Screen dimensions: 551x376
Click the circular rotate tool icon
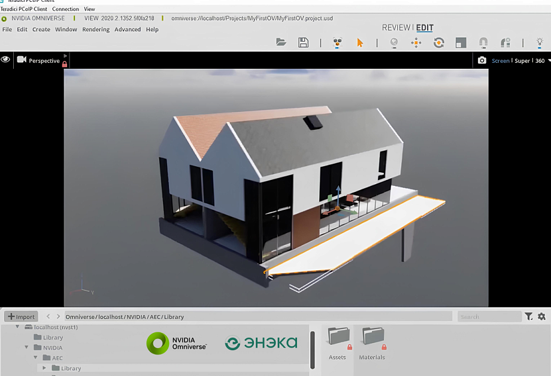coord(438,42)
